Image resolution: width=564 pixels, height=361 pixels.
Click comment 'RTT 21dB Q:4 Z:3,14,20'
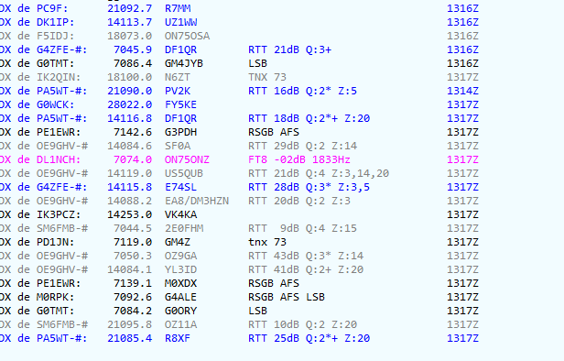[319, 173]
